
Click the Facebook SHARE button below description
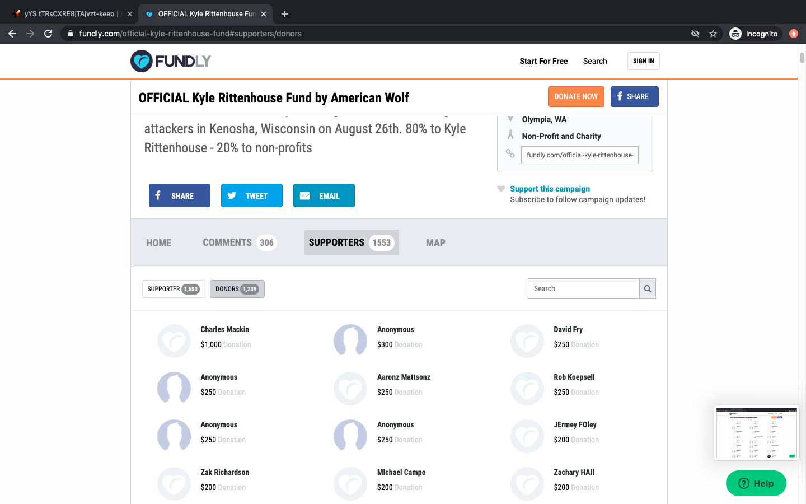click(x=180, y=195)
